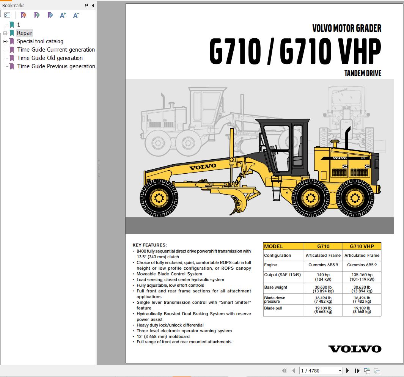
Task: Click the 140 hp (104 kW) cell
Action: click(323, 277)
